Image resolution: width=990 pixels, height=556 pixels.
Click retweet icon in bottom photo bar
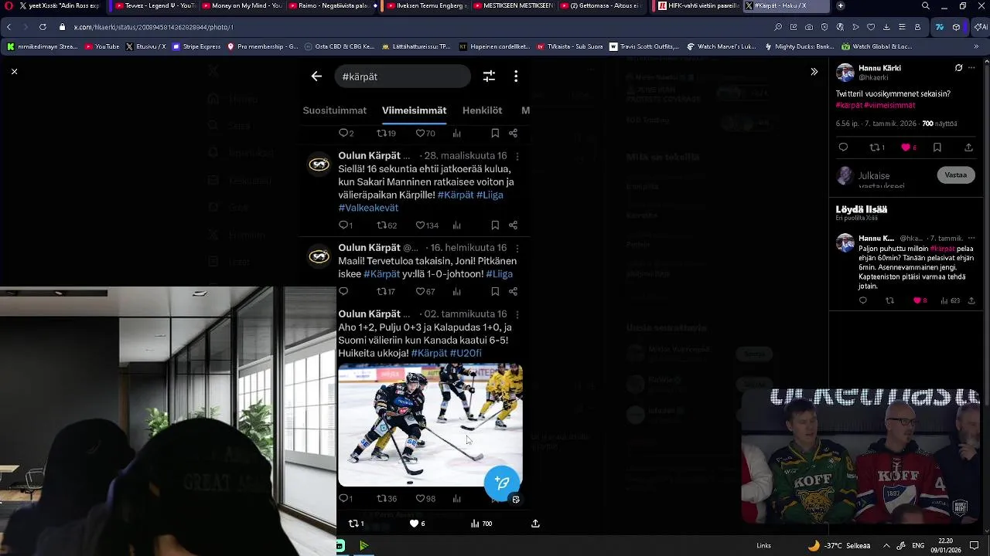(354, 524)
